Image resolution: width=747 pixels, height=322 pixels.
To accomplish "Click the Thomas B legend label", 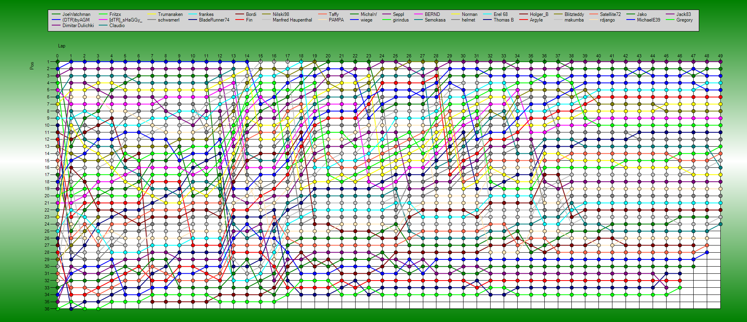I will click(x=504, y=20).
